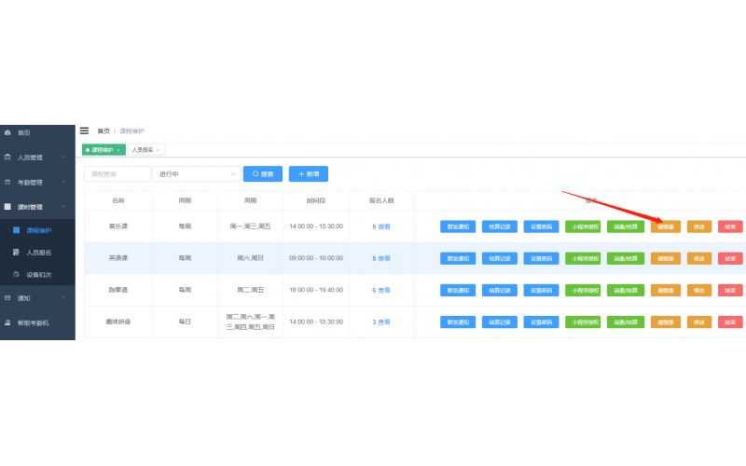Close the 课程维护 tab with its x
Screen dimensions: 746x466
118,150
